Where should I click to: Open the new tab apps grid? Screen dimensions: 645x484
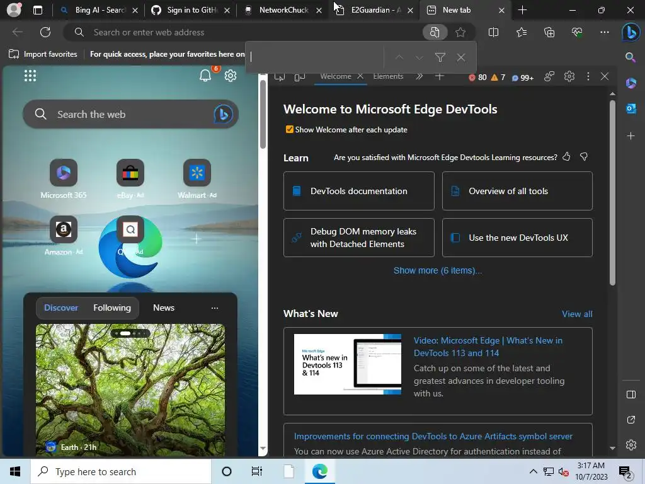click(30, 76)
